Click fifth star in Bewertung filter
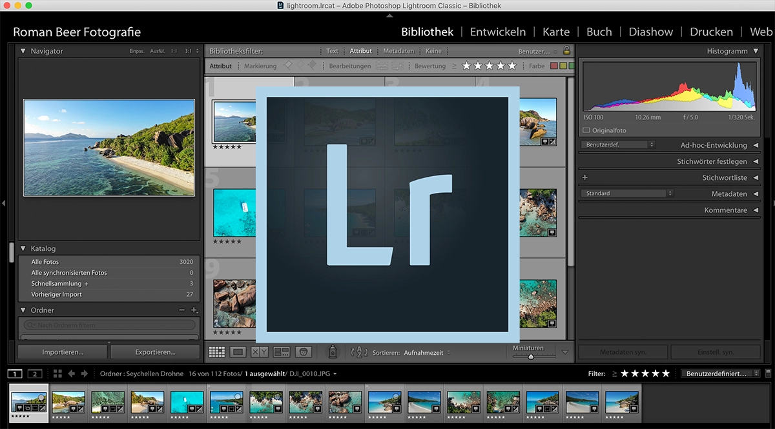Screen dimensions: 775x429 512,66
